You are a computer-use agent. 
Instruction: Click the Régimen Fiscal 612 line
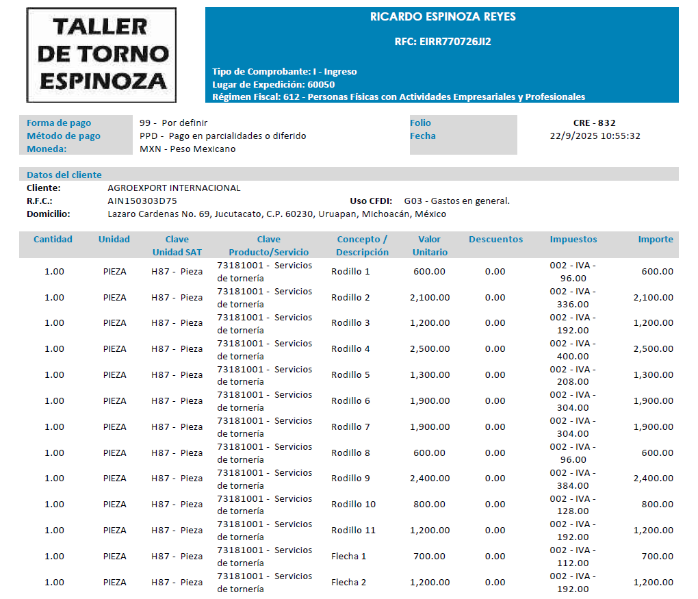(x=398, y=97)
